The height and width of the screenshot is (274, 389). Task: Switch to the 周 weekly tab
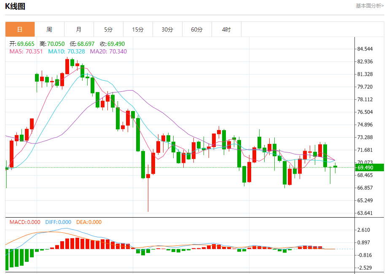[49, 29]
